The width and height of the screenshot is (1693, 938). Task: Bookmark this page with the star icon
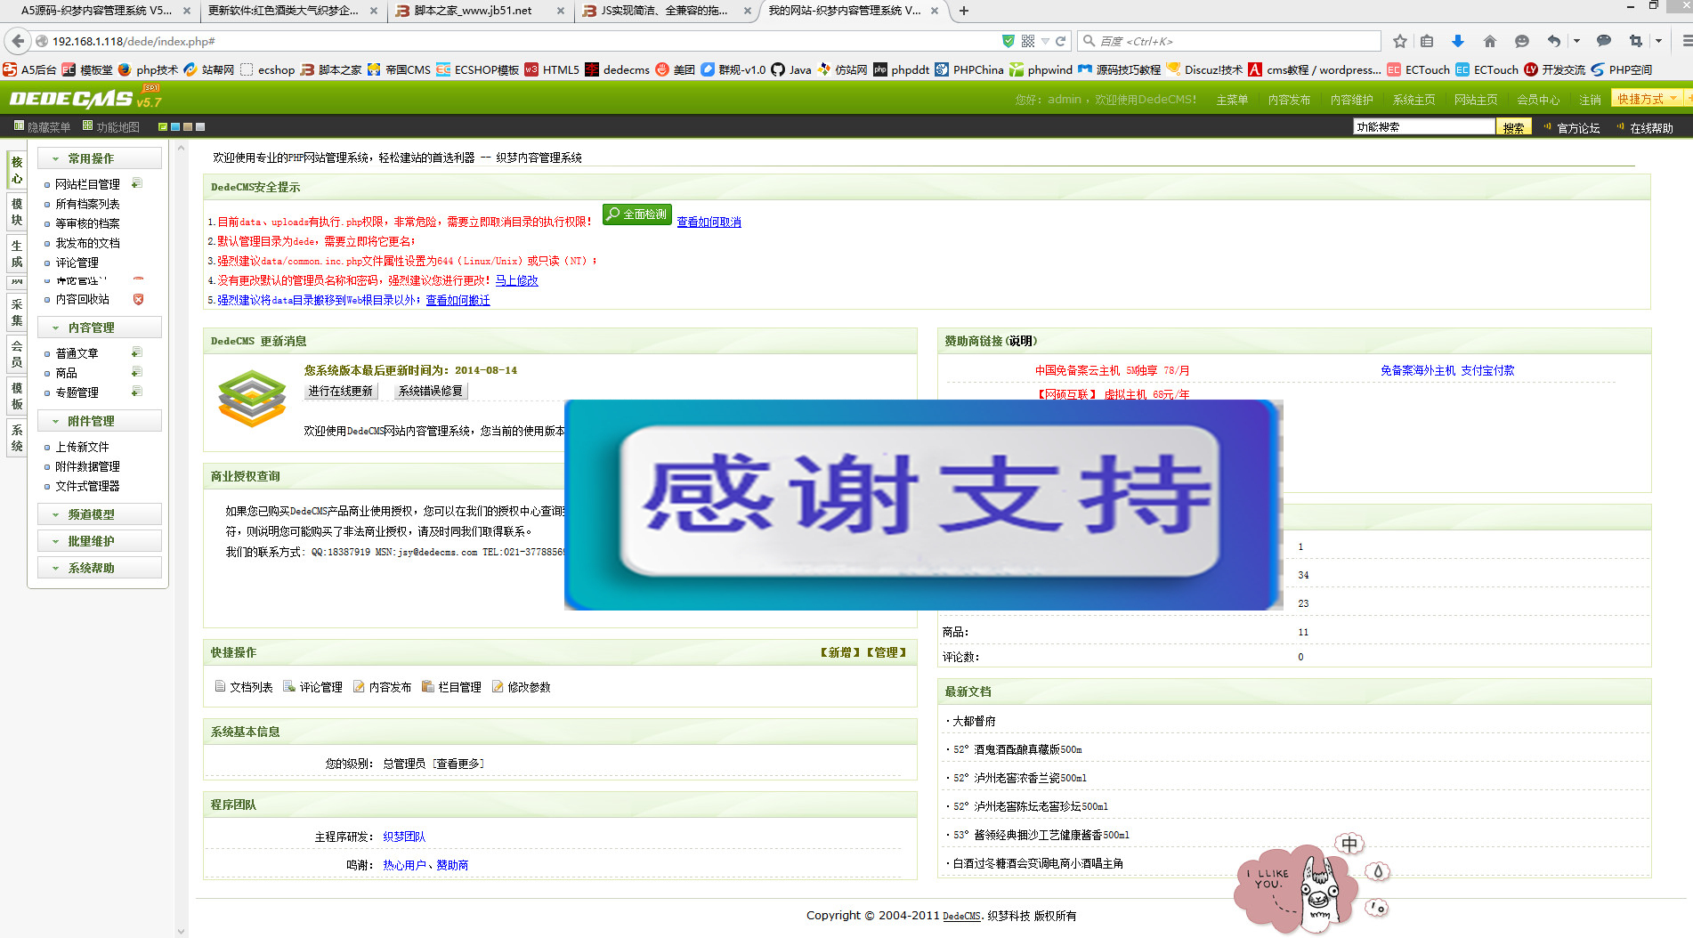[x=1400, y=41]
